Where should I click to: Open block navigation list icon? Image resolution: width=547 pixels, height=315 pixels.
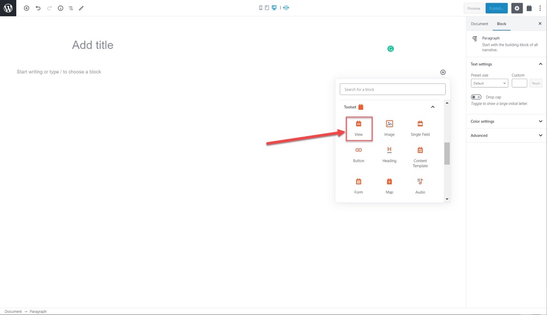coord(71,8)
